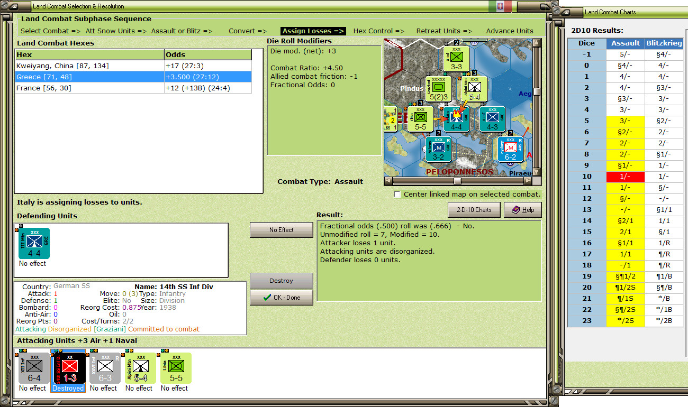This screenshot has width=688, height=407.
Task: Select the XXVI Inf 6-3 attacking unit
Action: 105,368
